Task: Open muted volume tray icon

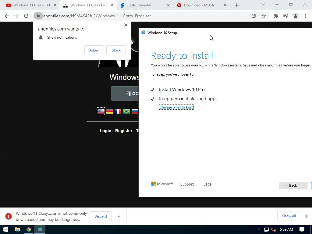Action: click(274, 229)
